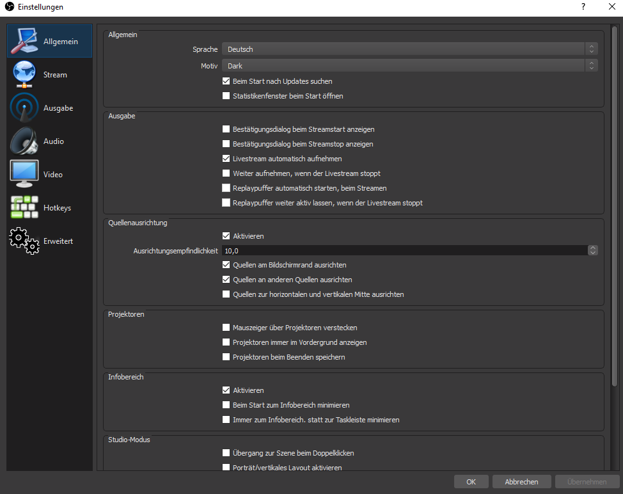Click the Ausrichtungsempfindlichkeit value field
Screen dimensions: 623x494
point(403,250)
